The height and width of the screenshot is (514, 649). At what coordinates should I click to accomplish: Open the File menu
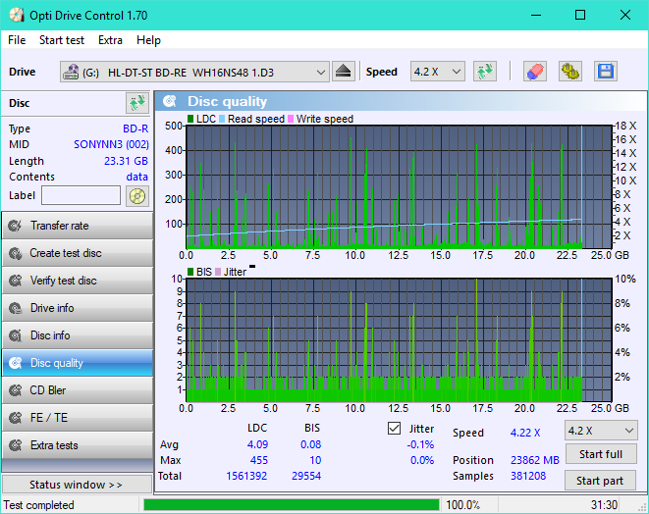17,40
